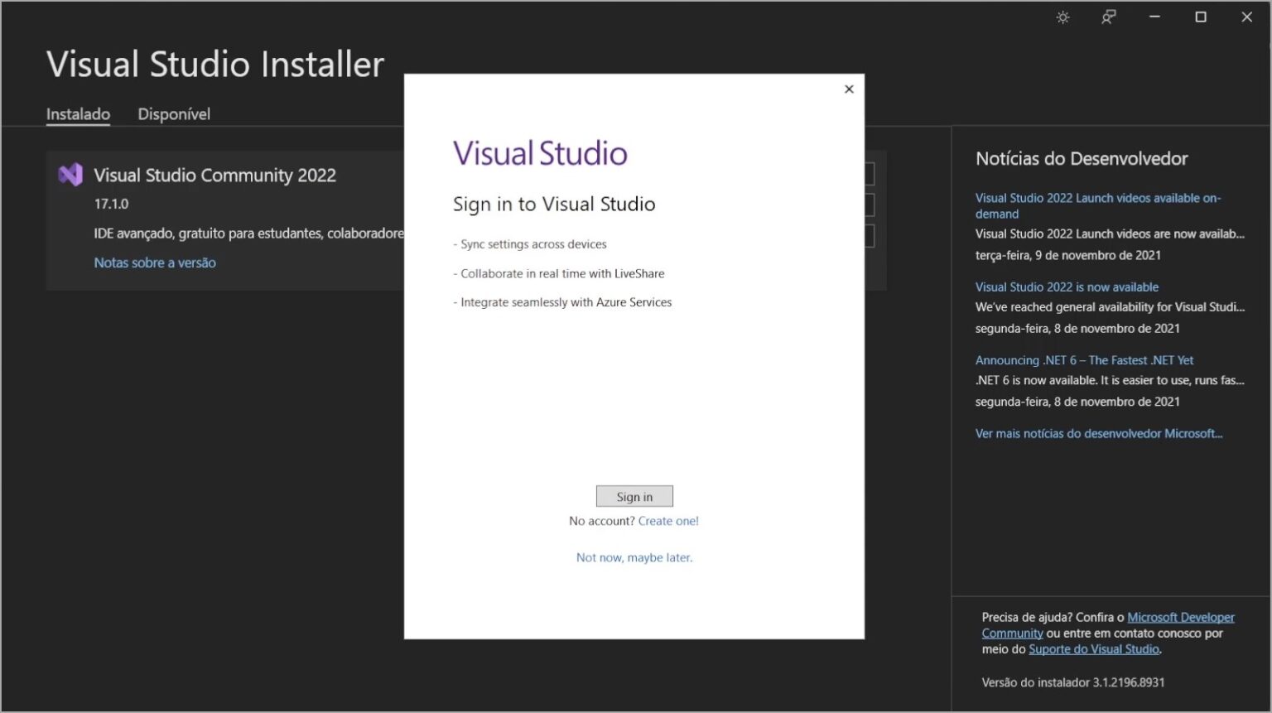Open the Announcing .NET 6 news link

(x=1085, y=359)
